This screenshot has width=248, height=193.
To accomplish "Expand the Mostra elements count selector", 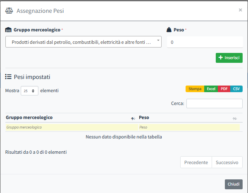I will 29,91.
